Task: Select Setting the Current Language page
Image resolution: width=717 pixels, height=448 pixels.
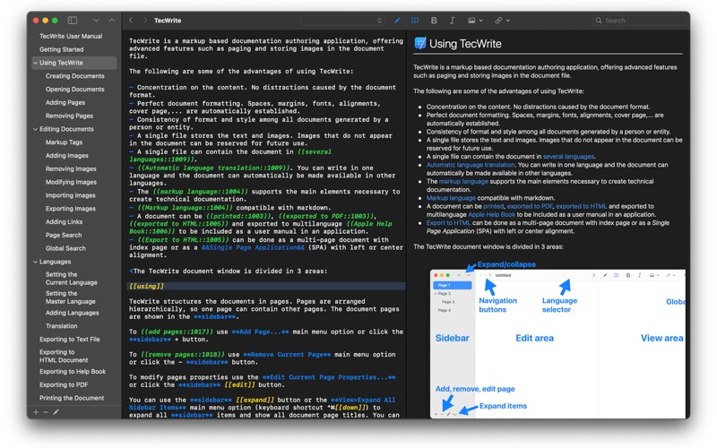Action: tap(72, 279)
